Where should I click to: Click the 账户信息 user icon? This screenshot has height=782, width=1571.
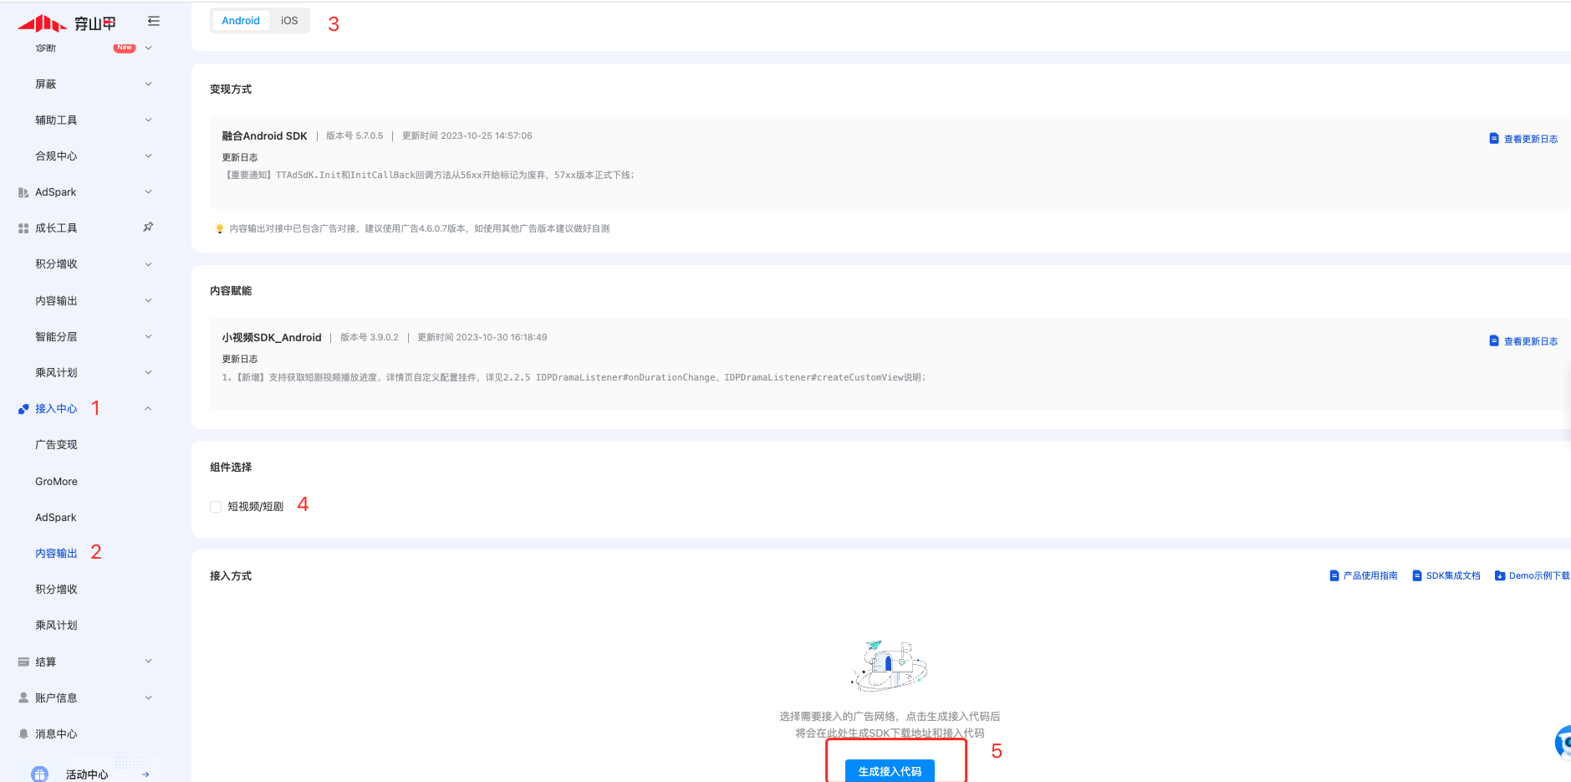click(23, 698)
